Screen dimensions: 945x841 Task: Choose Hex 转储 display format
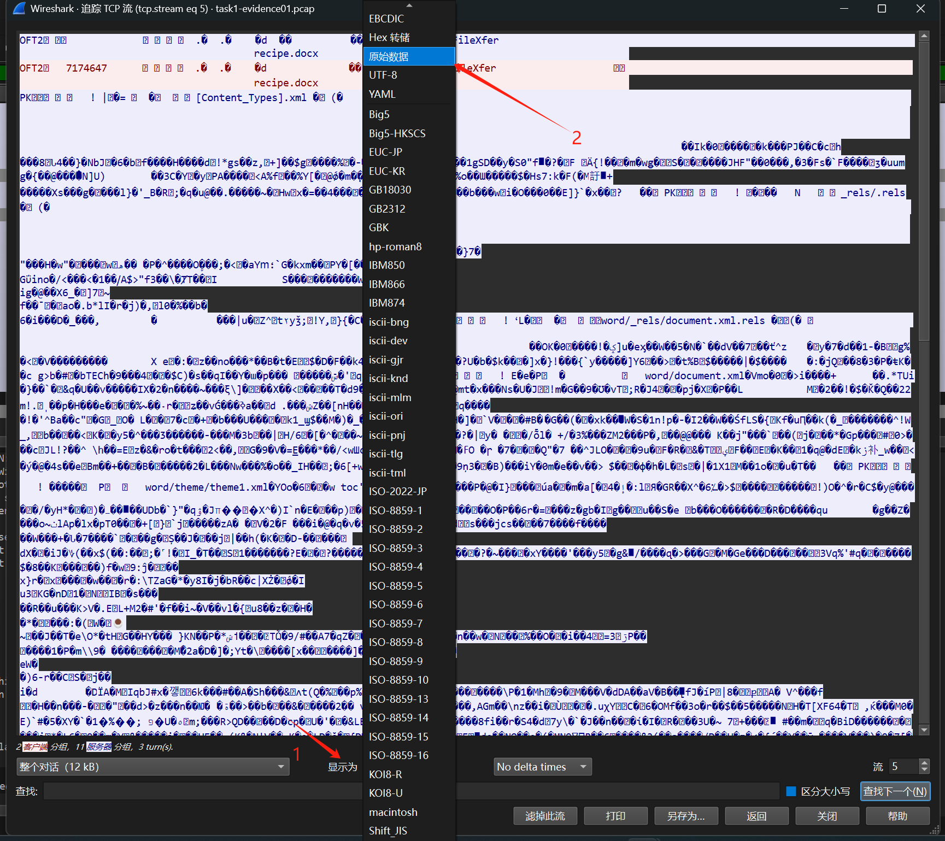[409, 37]
